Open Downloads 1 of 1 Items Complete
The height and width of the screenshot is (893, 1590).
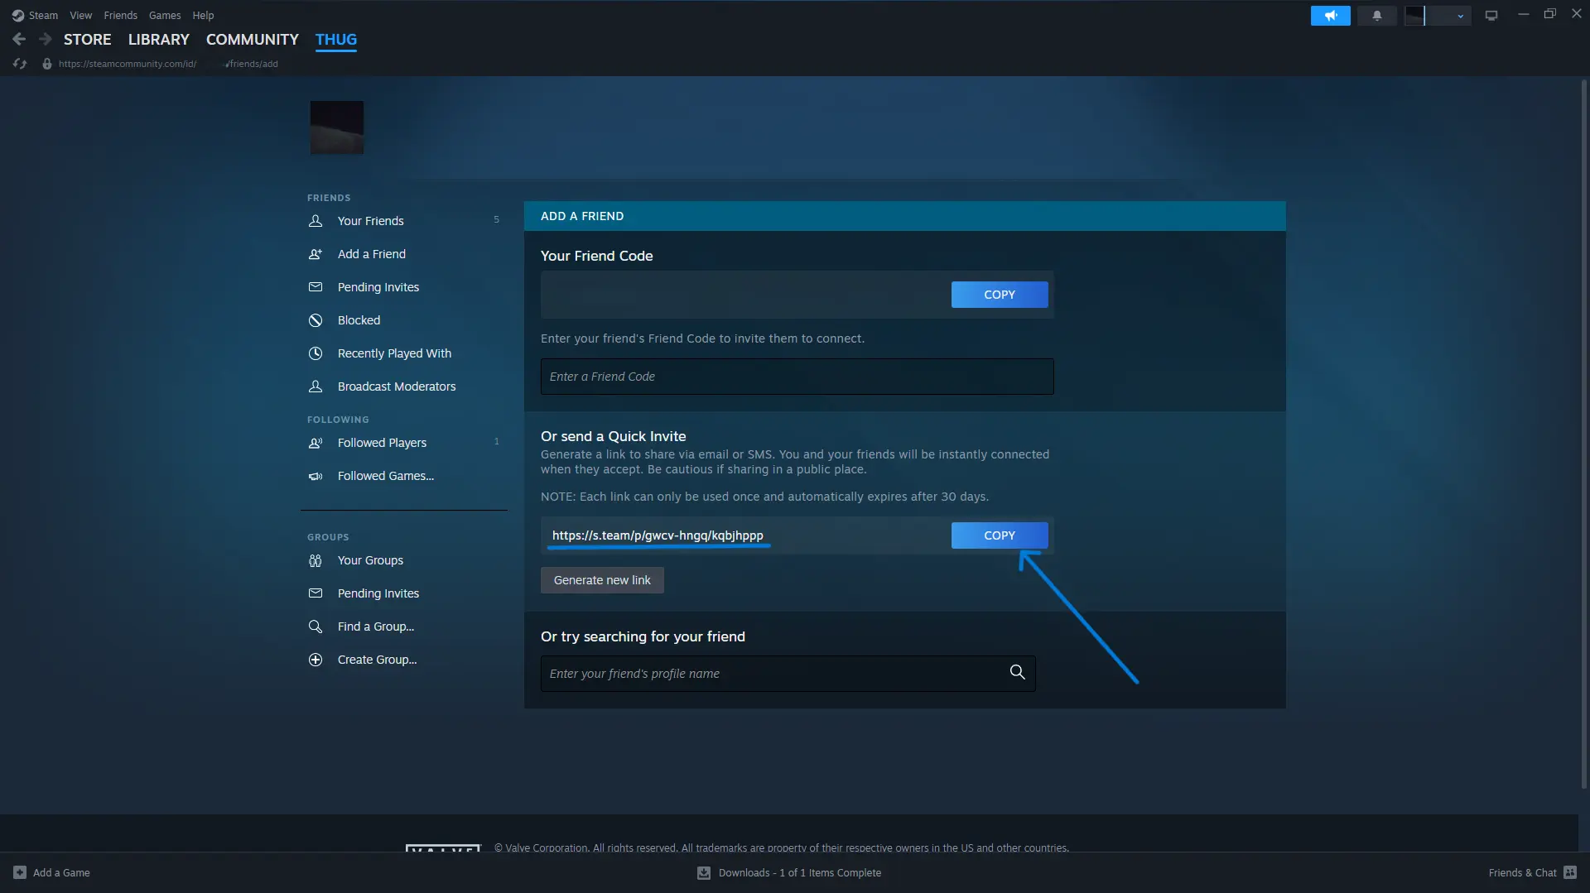pyautogui.click(x=800, y=872)
